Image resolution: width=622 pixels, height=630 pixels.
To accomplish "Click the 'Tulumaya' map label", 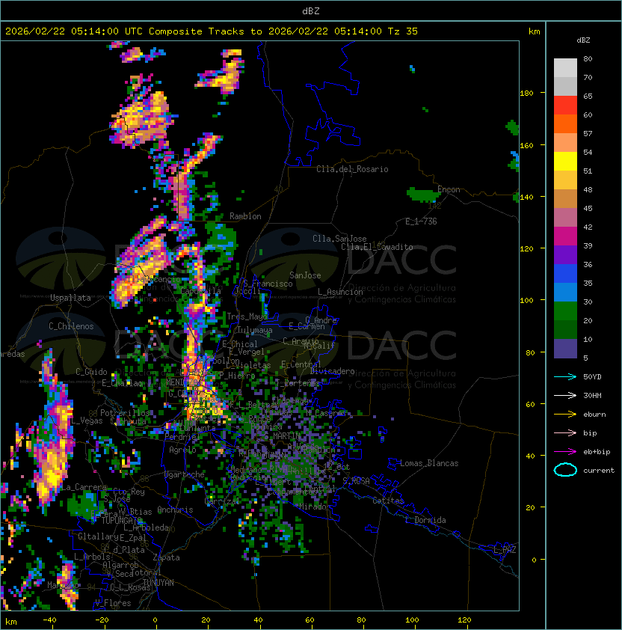I will [x=255, y=330].
